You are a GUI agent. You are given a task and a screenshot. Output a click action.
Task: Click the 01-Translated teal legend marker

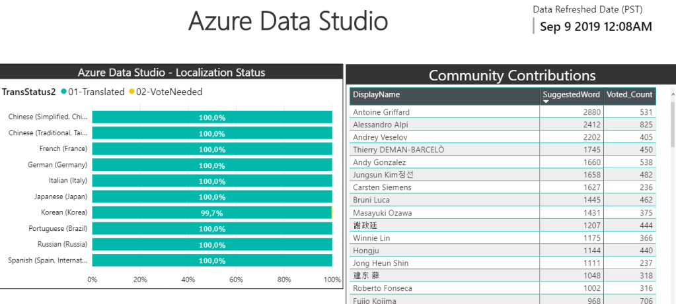point(63,92)
